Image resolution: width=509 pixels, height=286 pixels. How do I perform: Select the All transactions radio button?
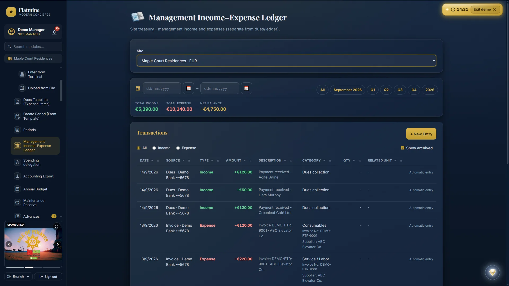138,148
